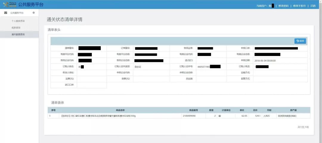Click the 收货人地址 field label
322x143 pixels.
tap(68, 73)
